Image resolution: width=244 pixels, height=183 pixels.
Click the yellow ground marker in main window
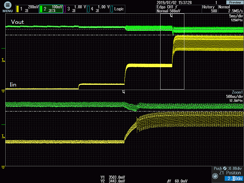tap(3, 91)
